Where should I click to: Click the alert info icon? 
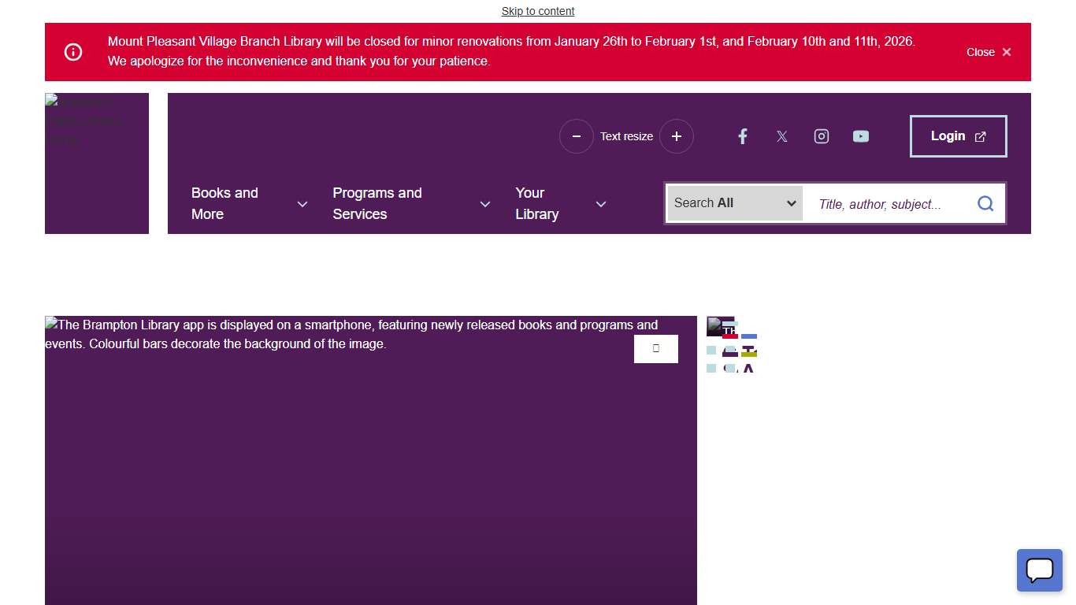point(73,52)
